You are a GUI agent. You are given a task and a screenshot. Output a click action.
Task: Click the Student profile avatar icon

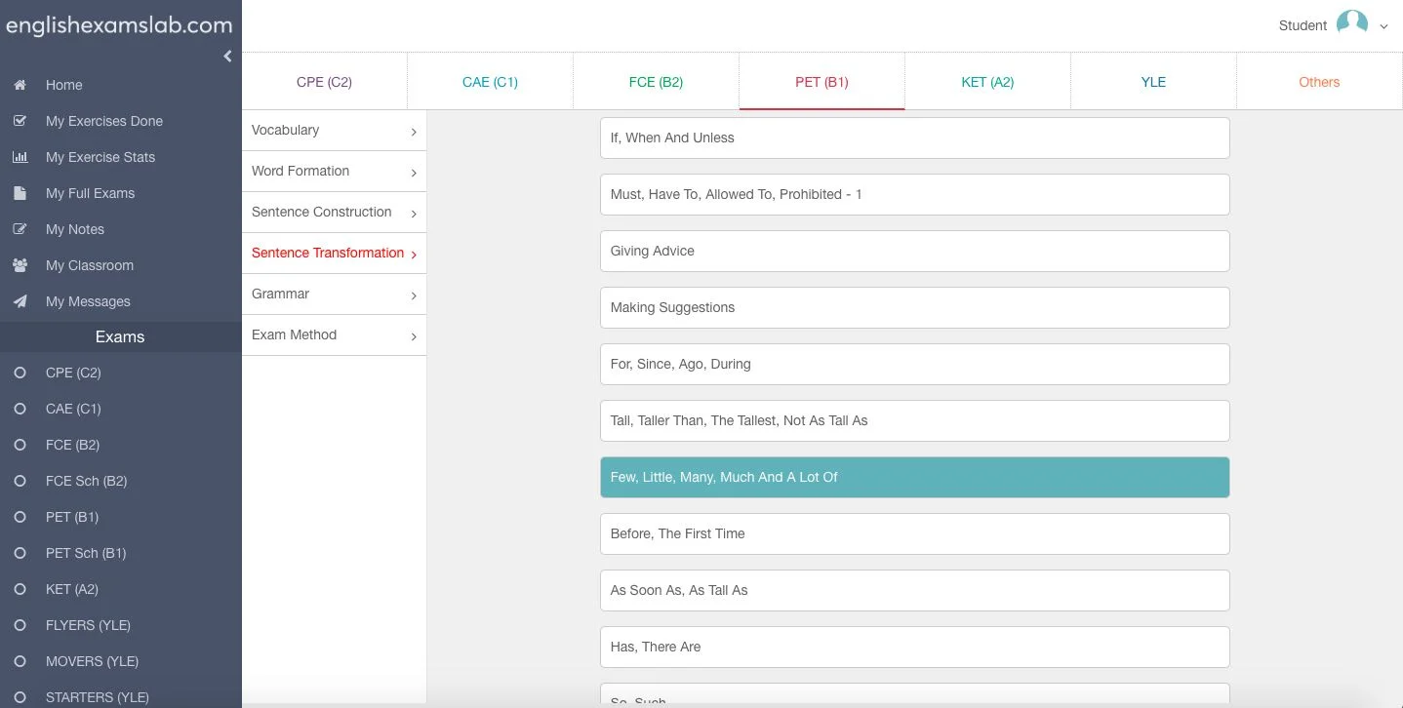[1351, 24]
